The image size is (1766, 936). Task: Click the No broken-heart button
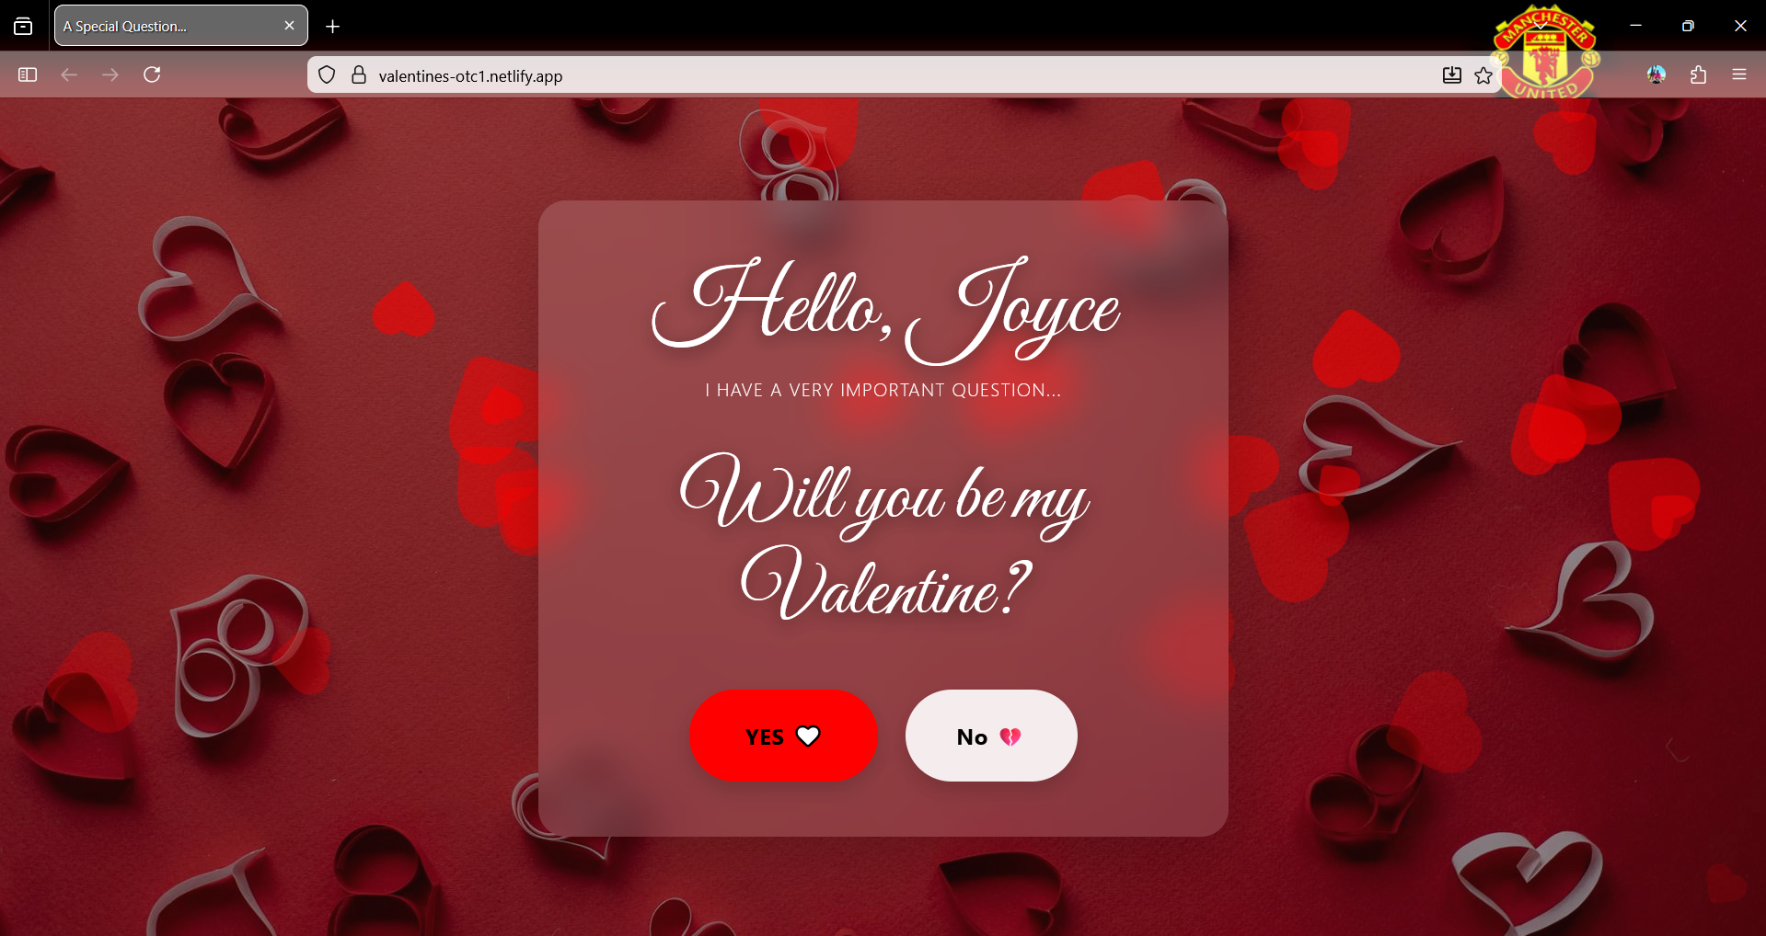[990, 736]
